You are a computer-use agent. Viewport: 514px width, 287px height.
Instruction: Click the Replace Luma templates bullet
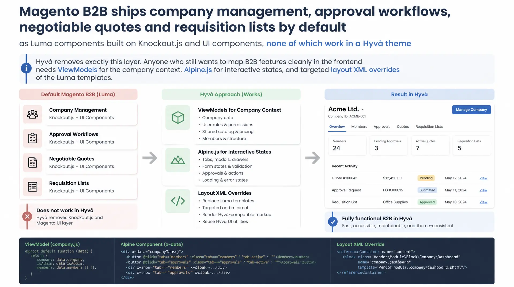(x=228, y=201)
